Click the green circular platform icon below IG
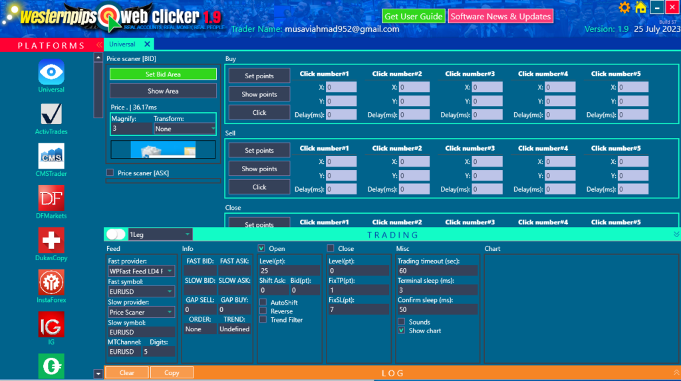681x381 pixels. tap(51, 366)
